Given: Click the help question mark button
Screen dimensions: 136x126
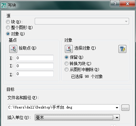Looking at the screenshot, I should click(x=115, y=4).
